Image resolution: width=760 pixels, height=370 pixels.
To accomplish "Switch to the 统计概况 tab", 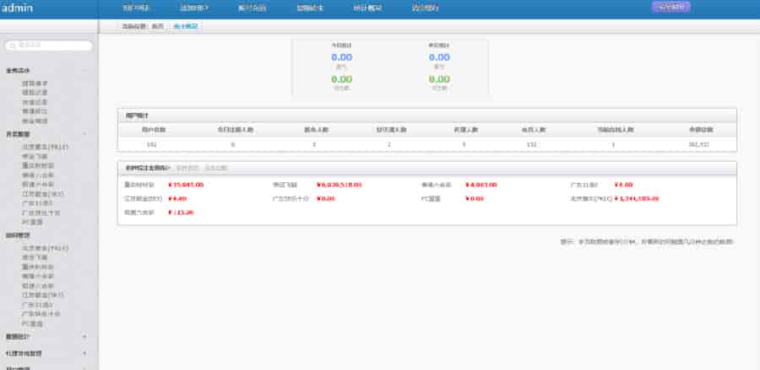I will pos(186,26).
